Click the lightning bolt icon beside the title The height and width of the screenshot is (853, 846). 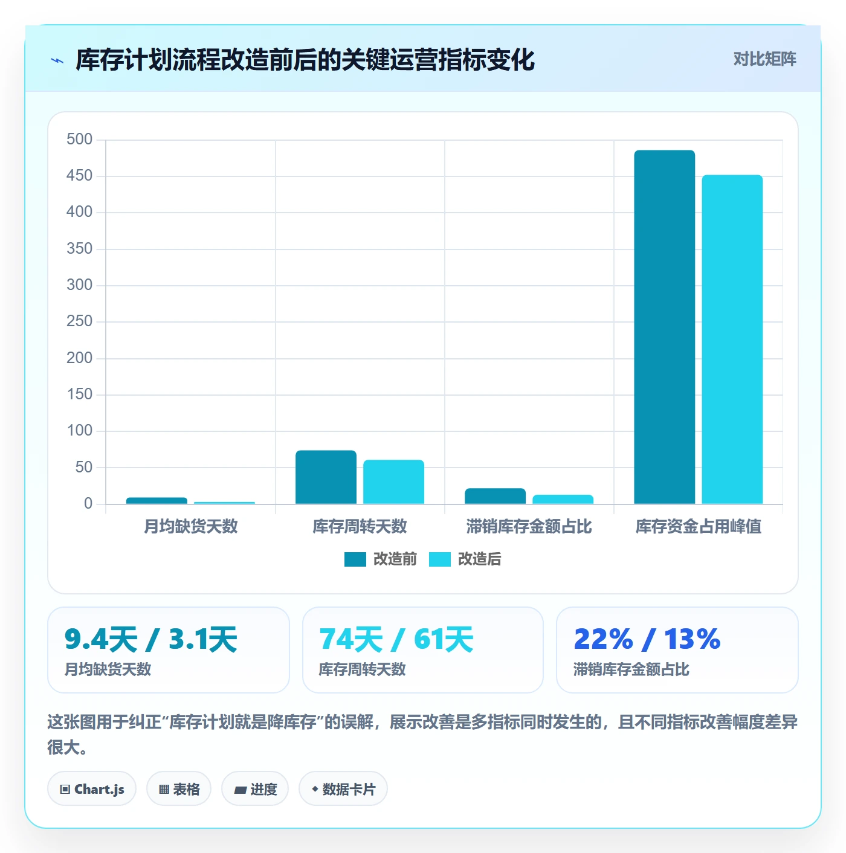pyautogui.click(x=57, y=60)
